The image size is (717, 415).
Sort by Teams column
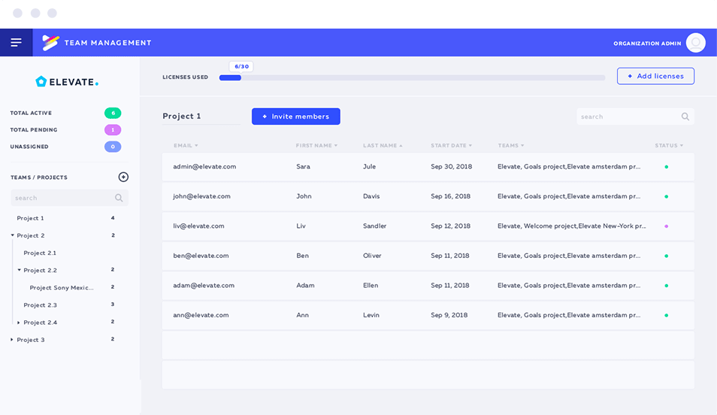[511, 146]
